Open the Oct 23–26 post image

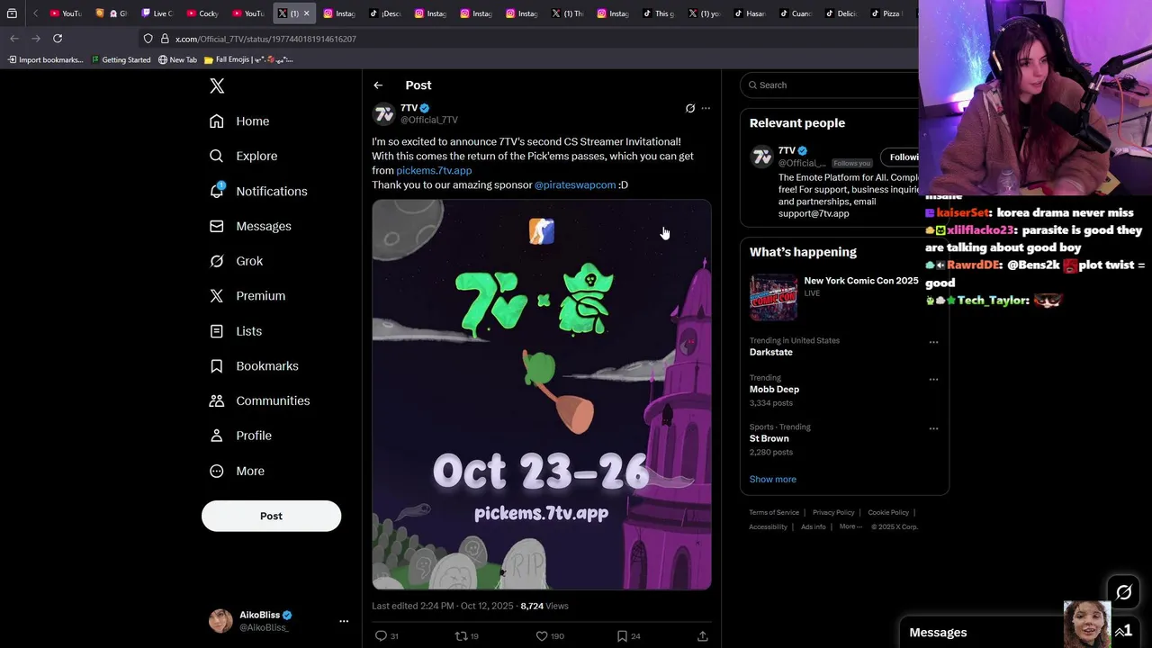(542, 394)
